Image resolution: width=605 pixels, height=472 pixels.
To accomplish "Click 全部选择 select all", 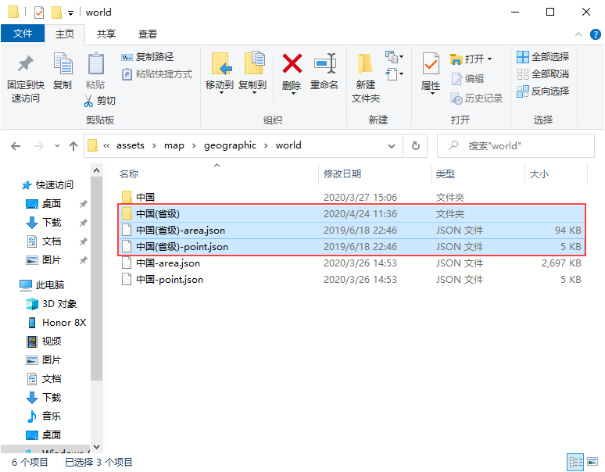I will coord(543,57).
